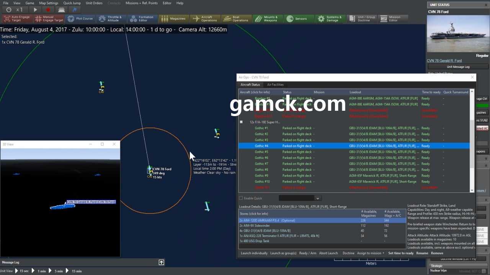Open the Mission Editor
490x275 pixels.
pyautogui.click(x=393, y=18)
